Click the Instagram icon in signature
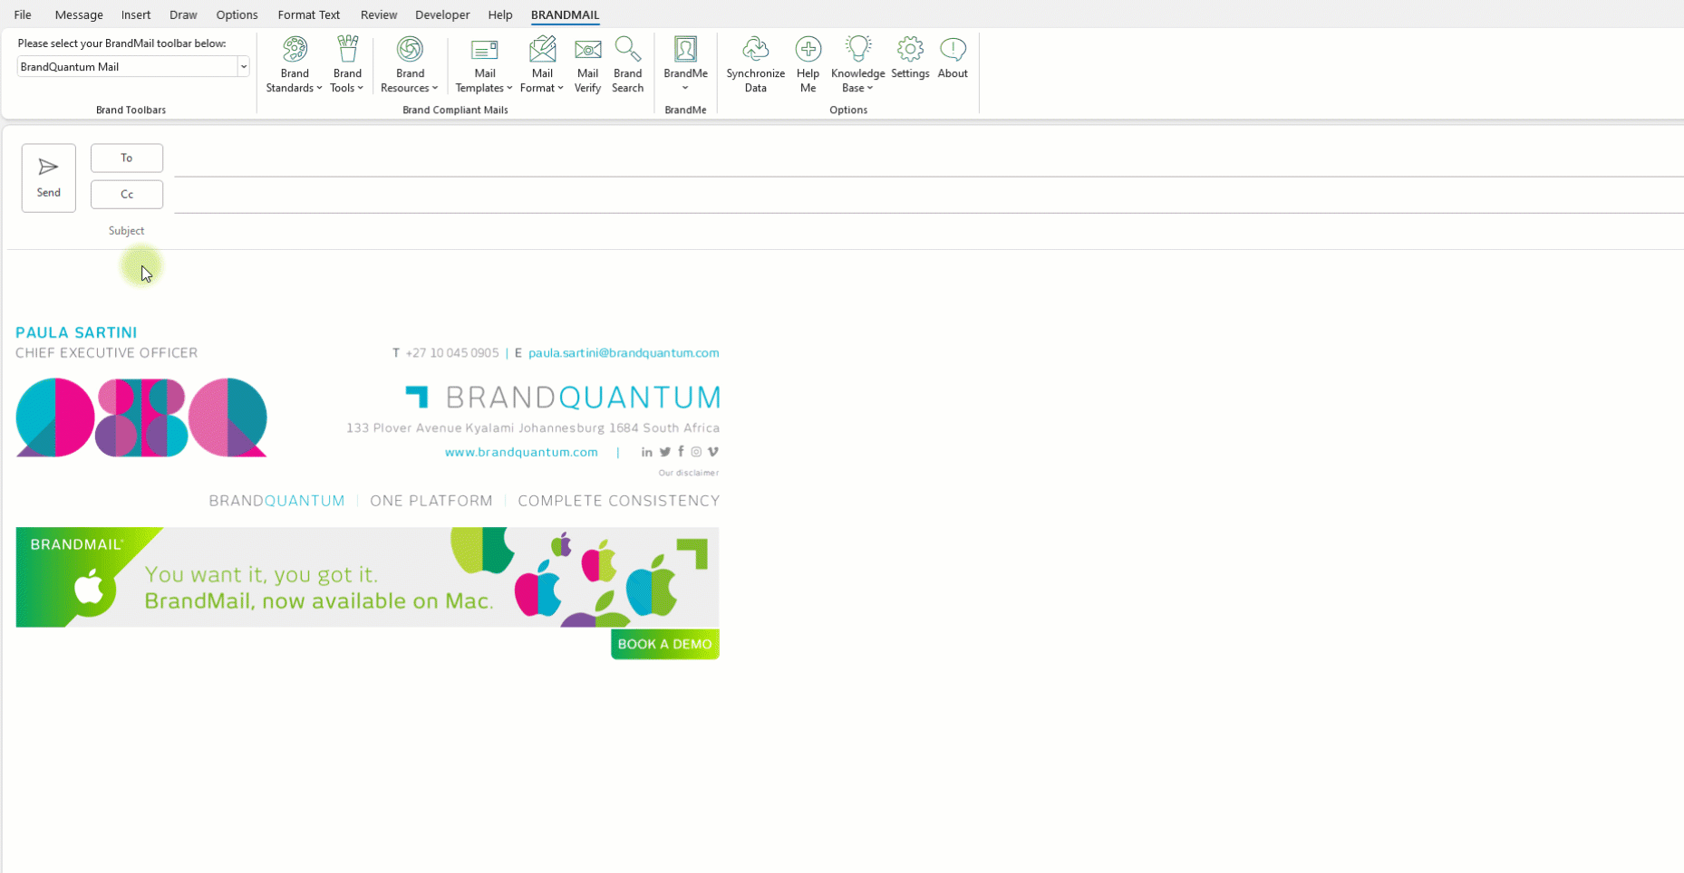The height and width of the screenshot is (873, 1684). coord(696,452)
